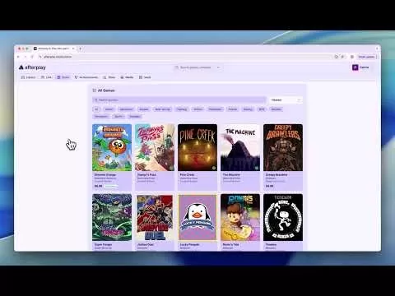Filter by Action category
Viewport: 395px width, 296px height.
[x=109, y=109]
